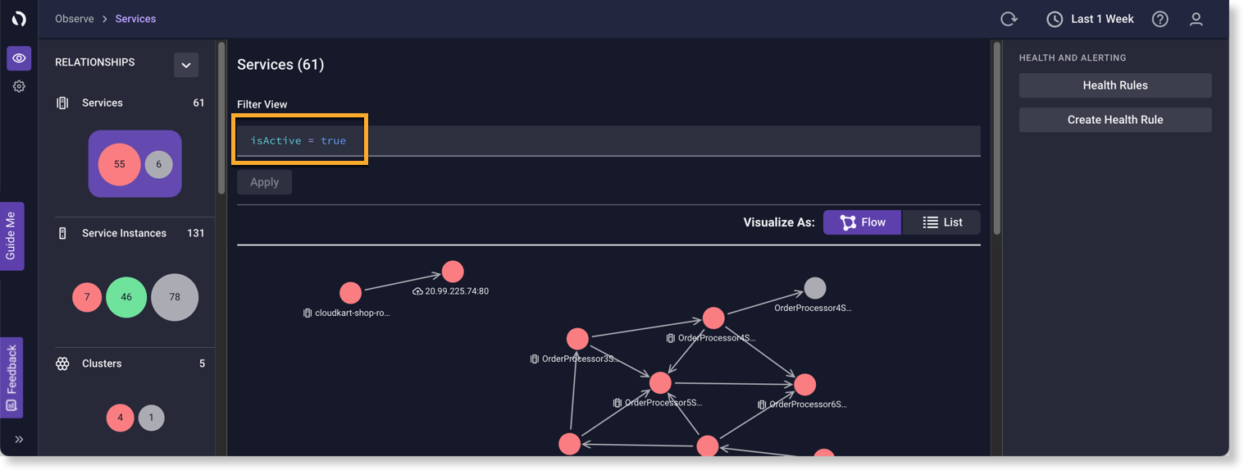Open the Last 1 Week time range picker

(x=1090, y=19)
